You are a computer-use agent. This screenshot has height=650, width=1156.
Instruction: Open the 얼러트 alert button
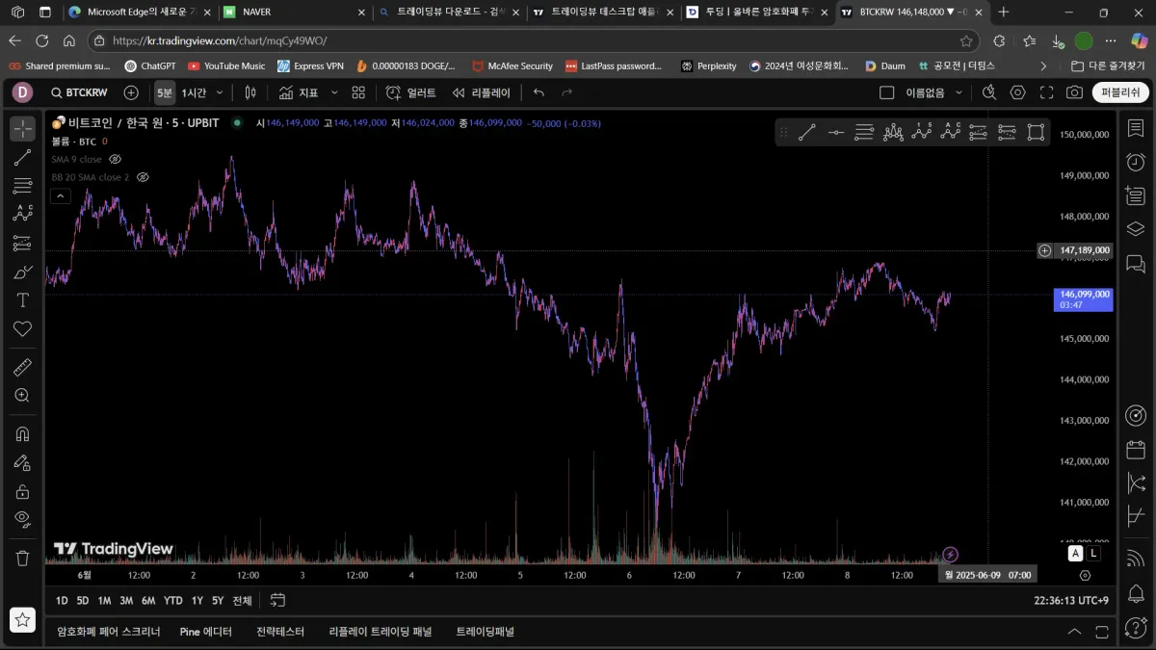tap(411, 92)
